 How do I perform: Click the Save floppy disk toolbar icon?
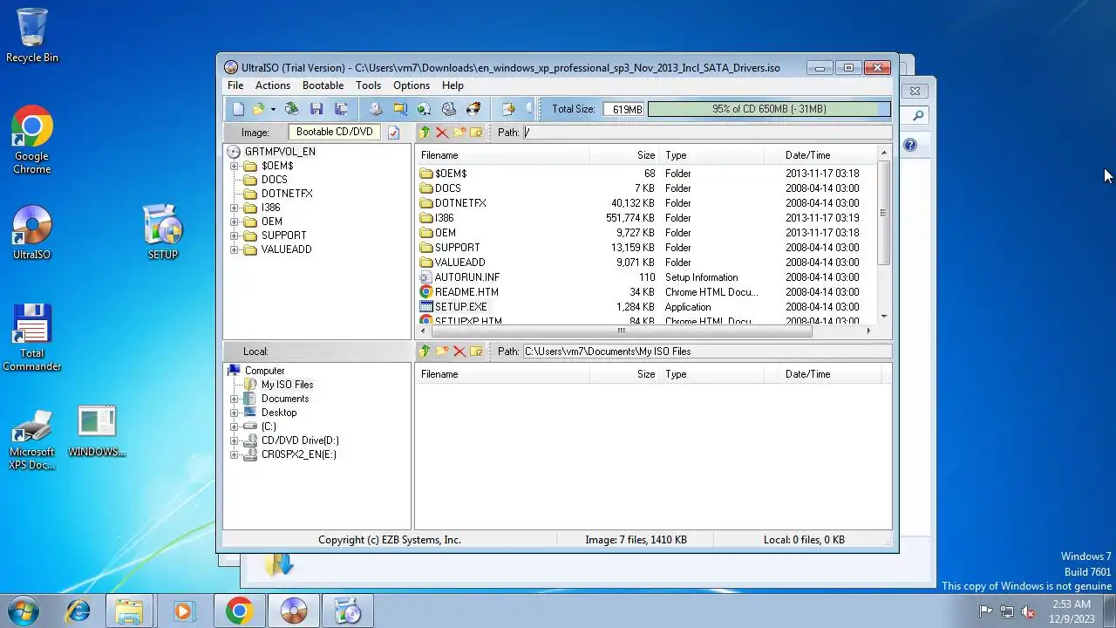[316, 109]
